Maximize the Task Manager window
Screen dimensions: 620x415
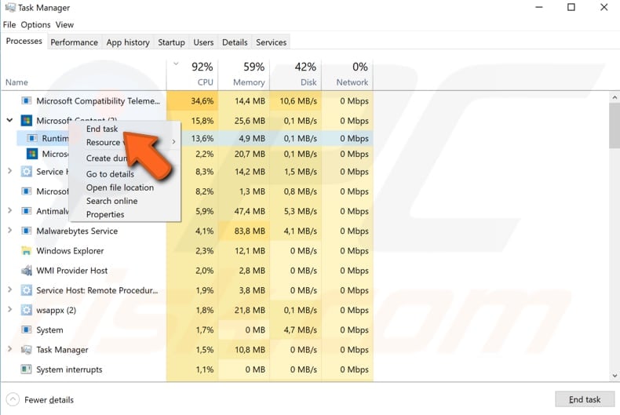coord(571,7)
